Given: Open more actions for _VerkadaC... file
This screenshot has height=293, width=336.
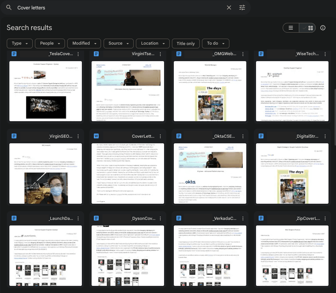Looking at the screenshot, I should point(243,218).
